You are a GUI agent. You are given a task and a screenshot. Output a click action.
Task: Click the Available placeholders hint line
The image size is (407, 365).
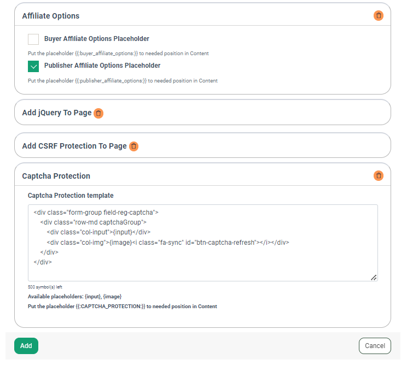click(75, 297)
